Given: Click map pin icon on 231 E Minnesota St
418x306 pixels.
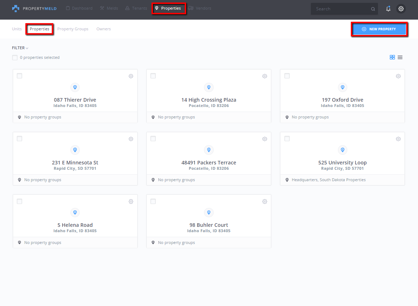Looking at the screenshot, I should point(75,150).
